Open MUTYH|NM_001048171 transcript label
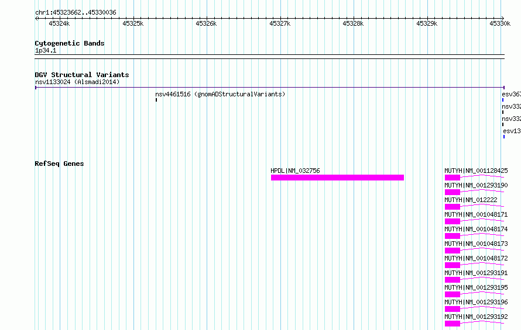521x330 pixels. point(476,214)
